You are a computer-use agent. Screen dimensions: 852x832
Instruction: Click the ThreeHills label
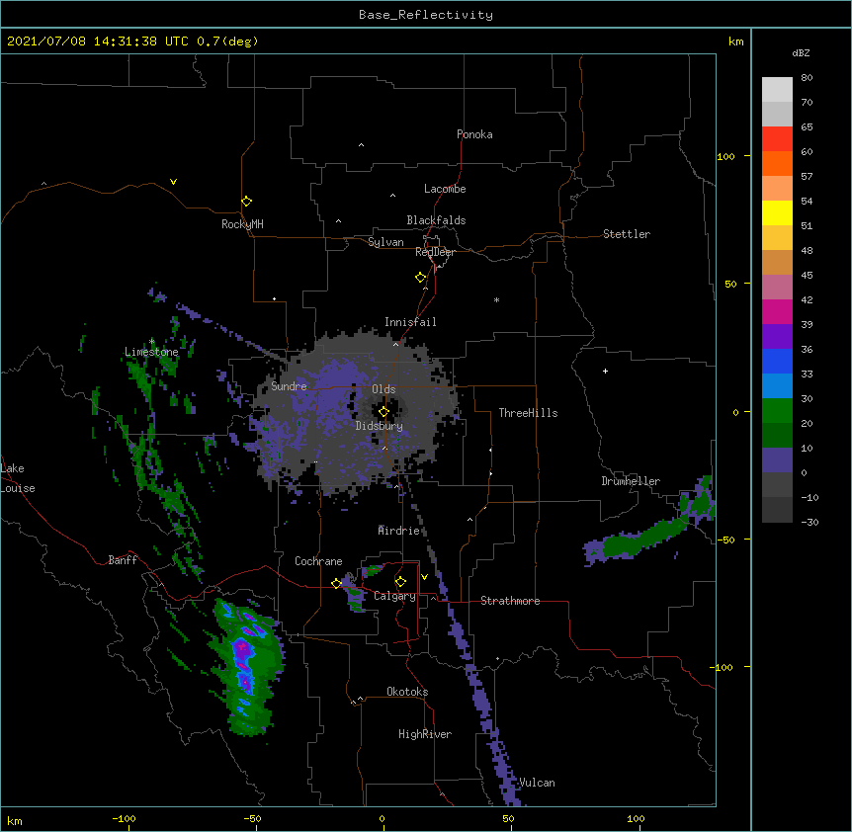point(528,413)
